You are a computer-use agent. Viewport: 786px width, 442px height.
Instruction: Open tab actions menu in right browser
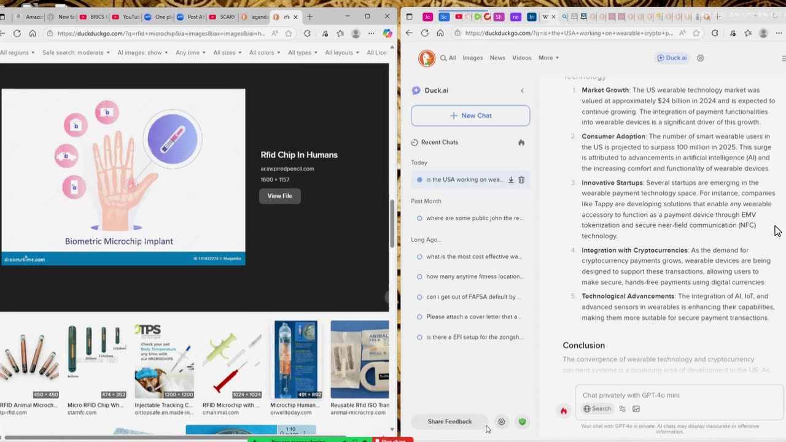point(410,17)
